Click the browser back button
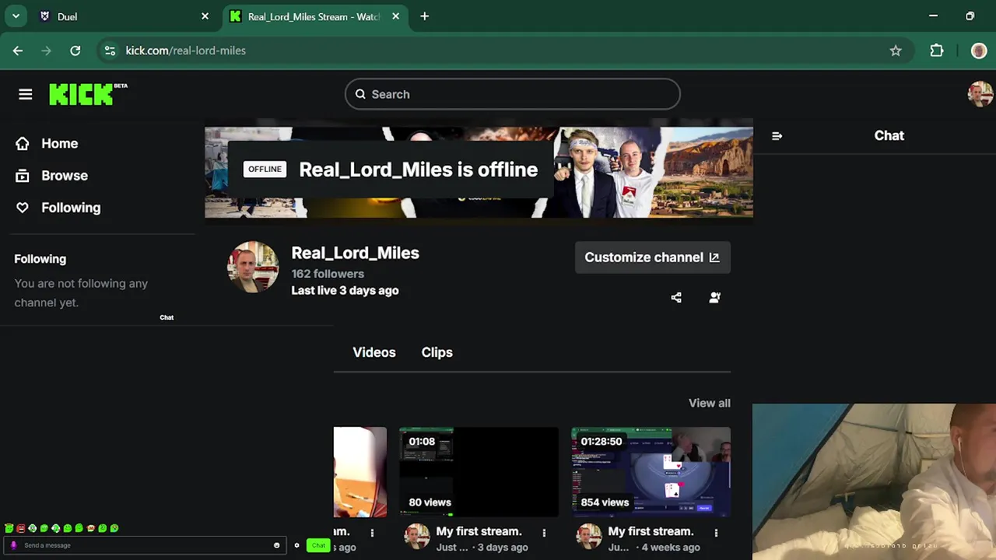The width and height of the screenshot is (996, 560). click(18, 51)
